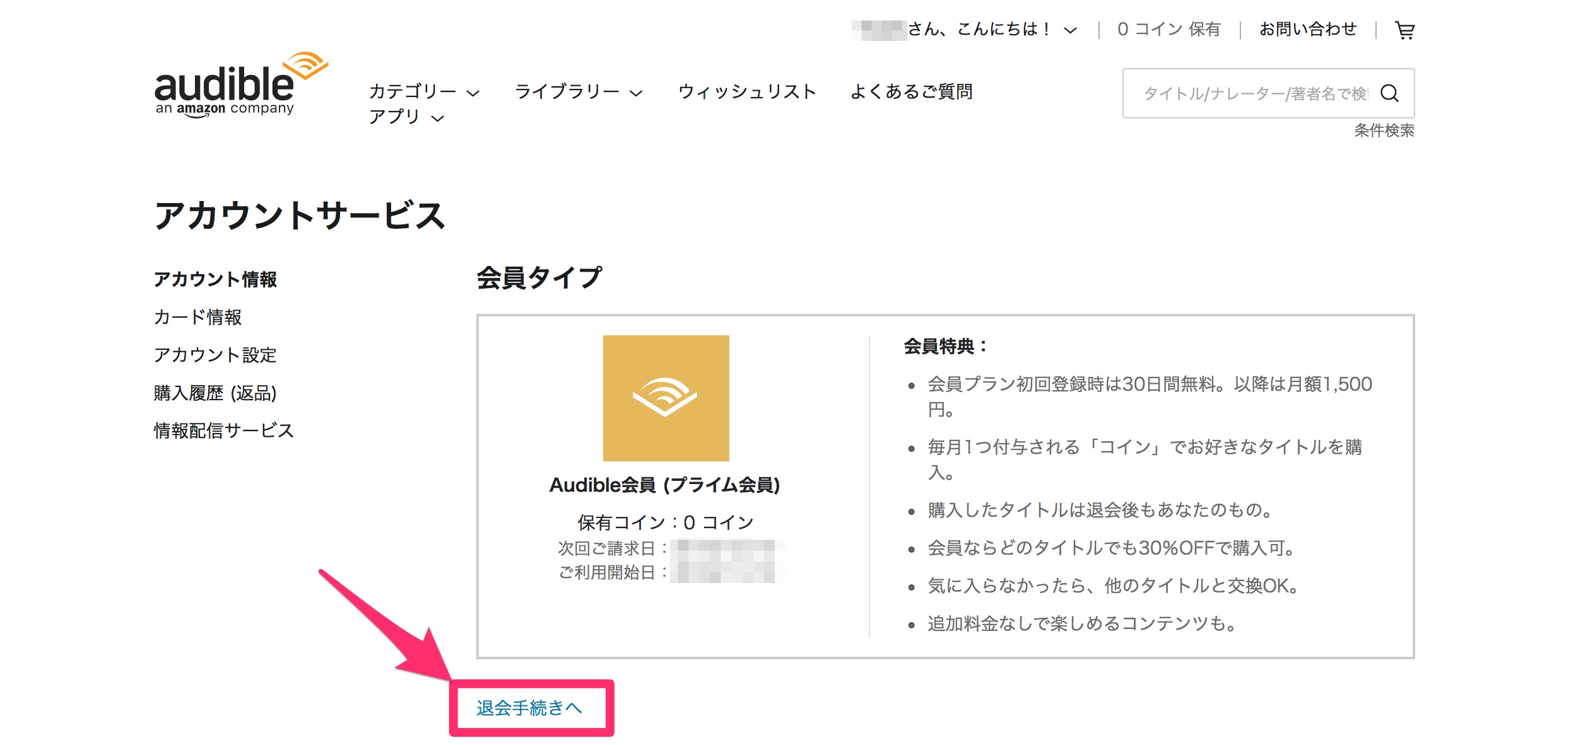Screen dimensions: 1571x745
Task: Click the アカウントサービス page title
Action: point(300,216)
